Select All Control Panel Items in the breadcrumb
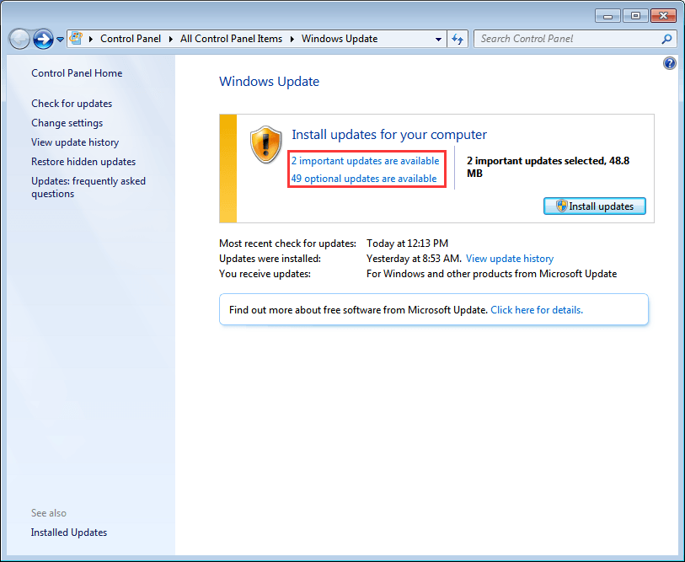Viewport: 685px width, 562px height. tap(231, 39)
